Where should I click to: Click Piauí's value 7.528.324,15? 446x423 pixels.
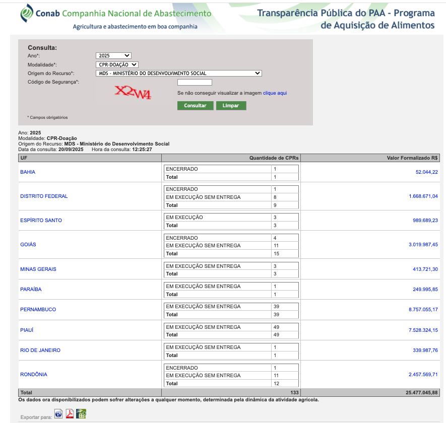click(423, 330)
